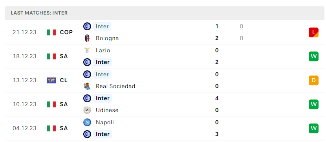Click the Italy flag beside COP
Image resolution: width=326 pixels, height=142 pixels.
tap(51, 33)
